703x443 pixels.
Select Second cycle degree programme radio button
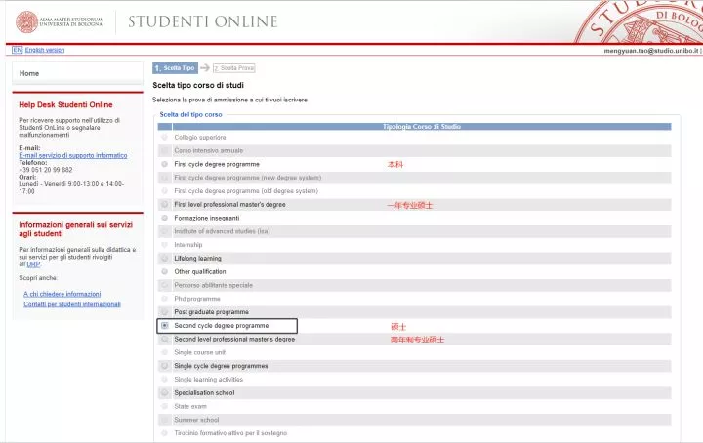[165, 326]
